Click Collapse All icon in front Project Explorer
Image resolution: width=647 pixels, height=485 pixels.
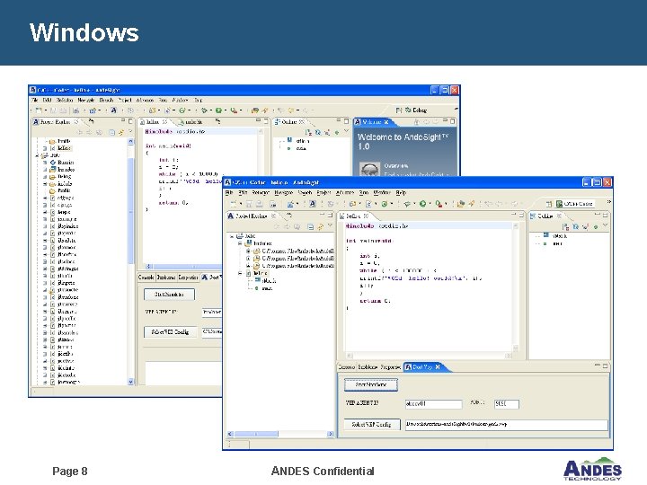coord(310,226)
